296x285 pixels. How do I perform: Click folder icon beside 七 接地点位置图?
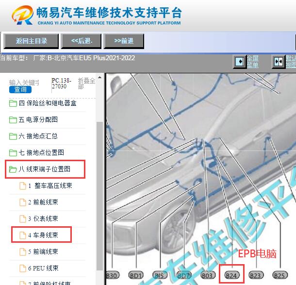[x=13, y=153]
